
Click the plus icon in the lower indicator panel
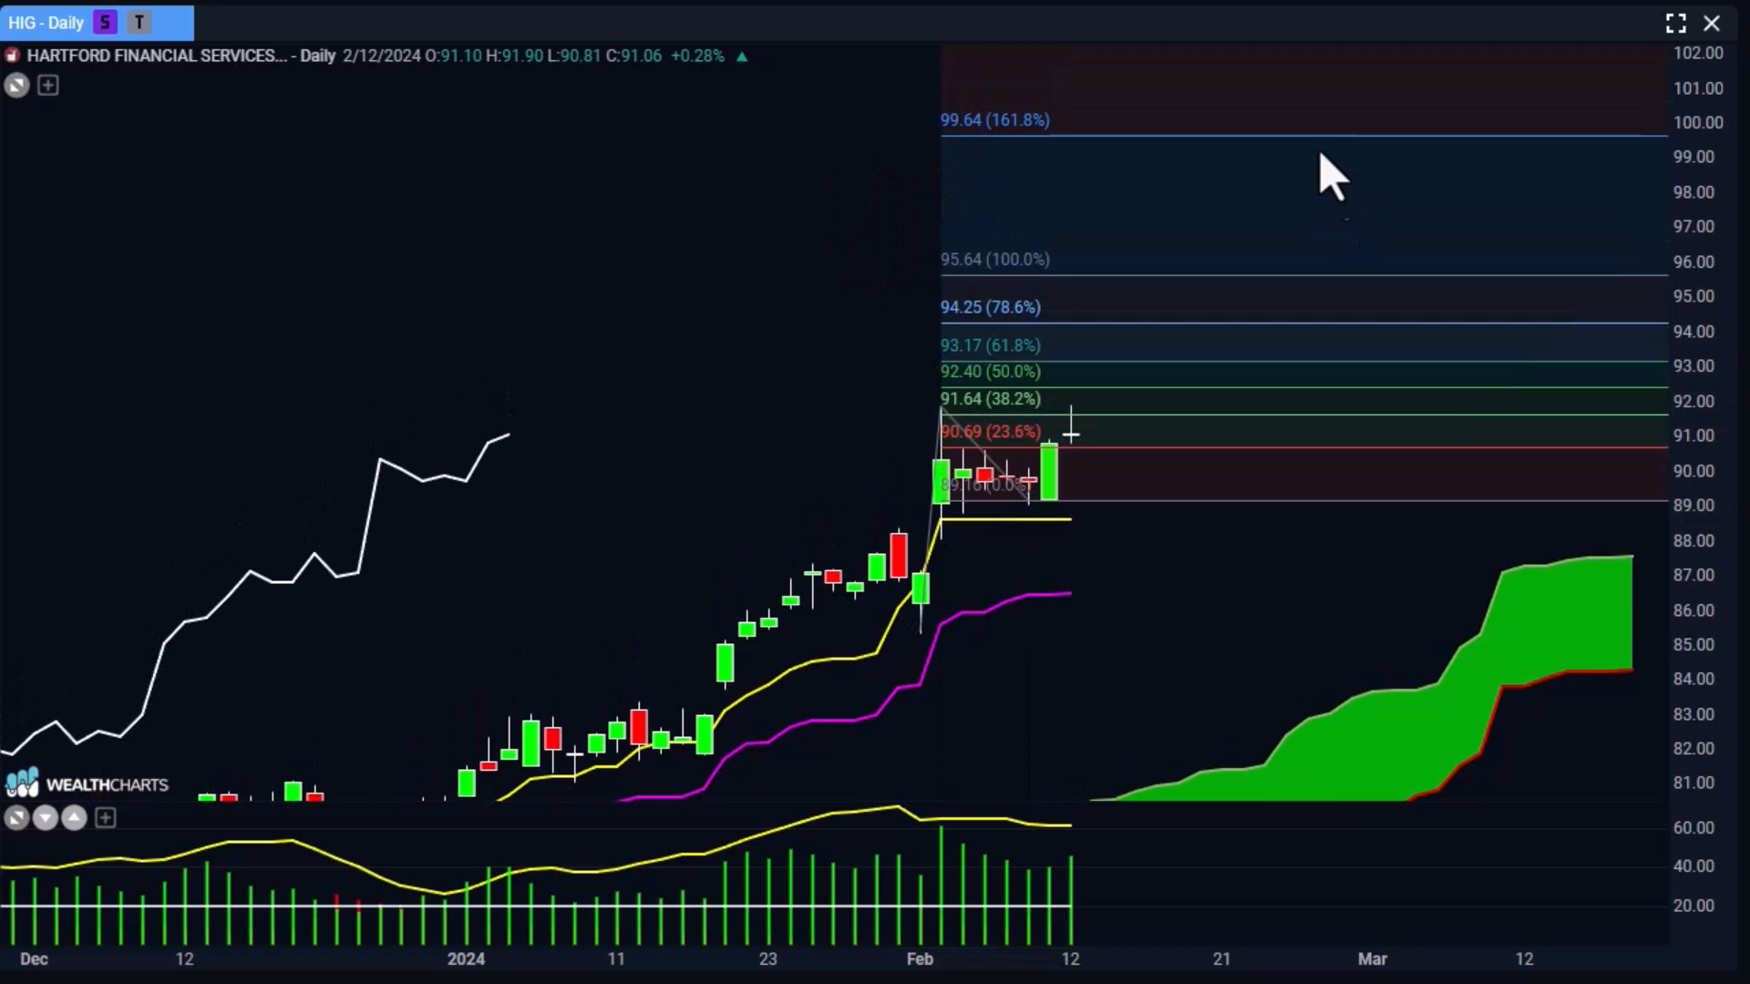coord(106,818)
